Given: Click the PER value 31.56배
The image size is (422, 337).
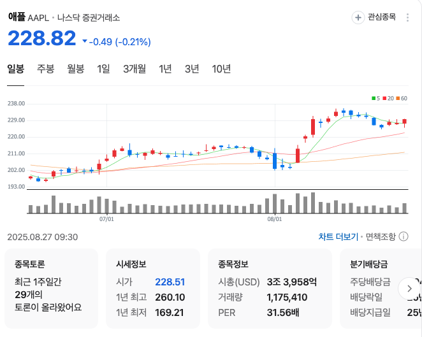Looking at the screenshot, I should pos(283,313).
